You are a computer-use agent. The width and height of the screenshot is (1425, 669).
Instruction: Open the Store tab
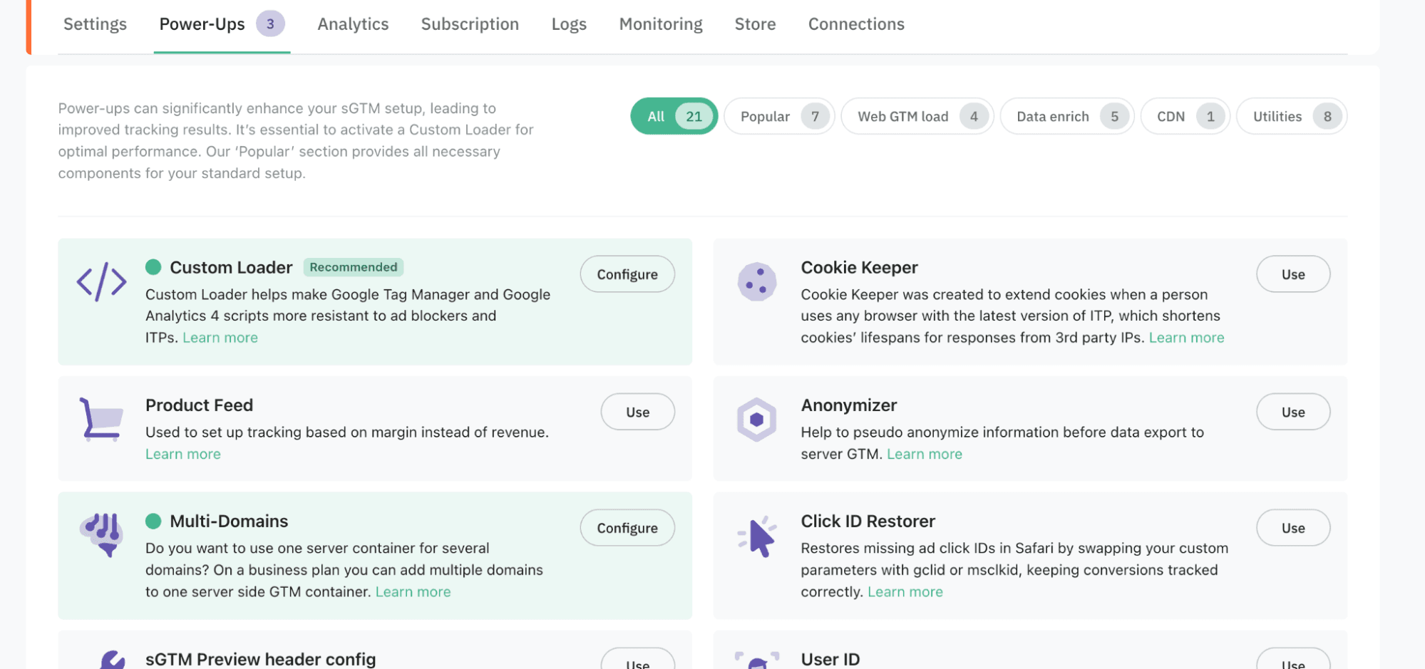pos(754,24)
